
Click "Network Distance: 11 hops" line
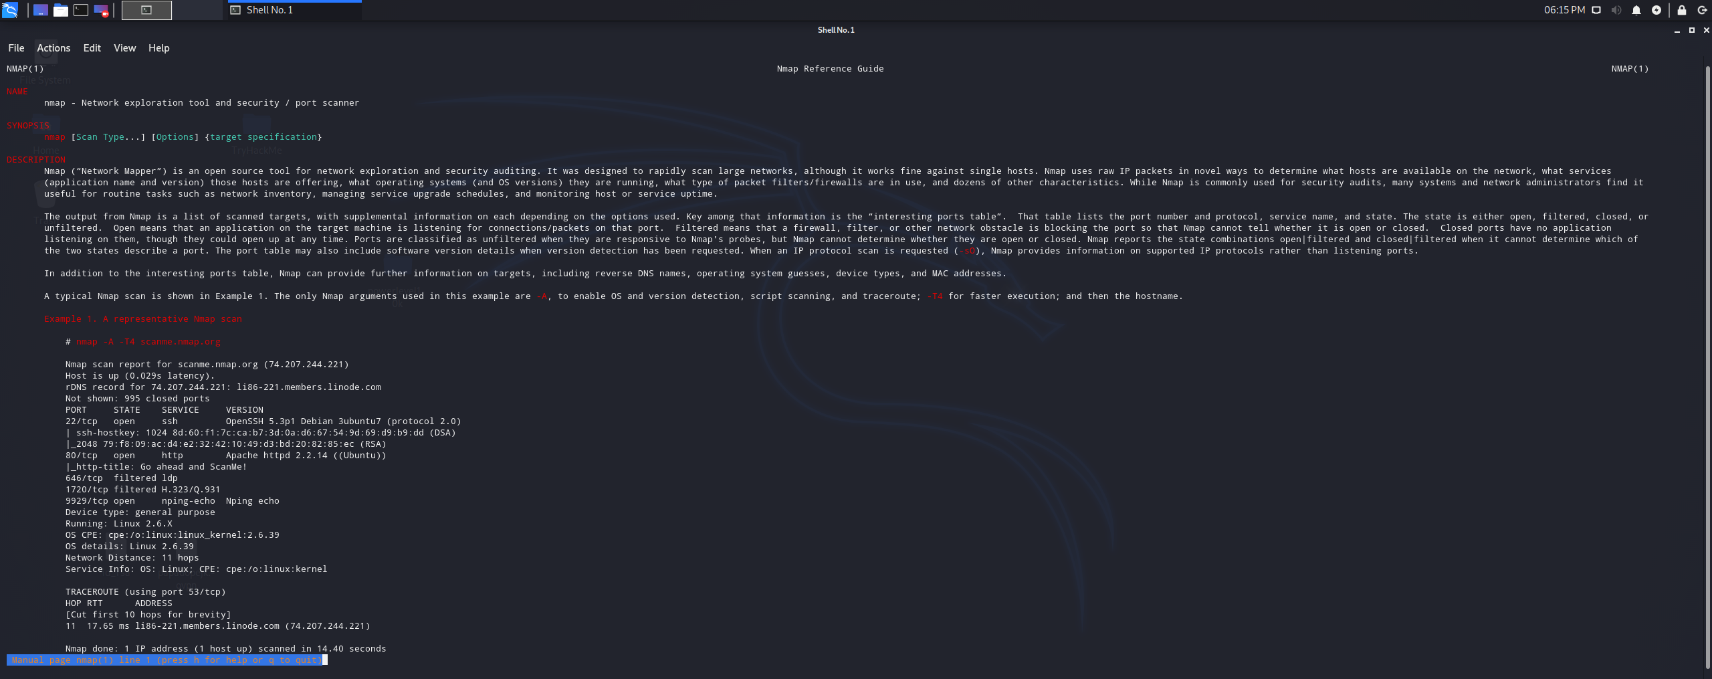click(132, 558)
